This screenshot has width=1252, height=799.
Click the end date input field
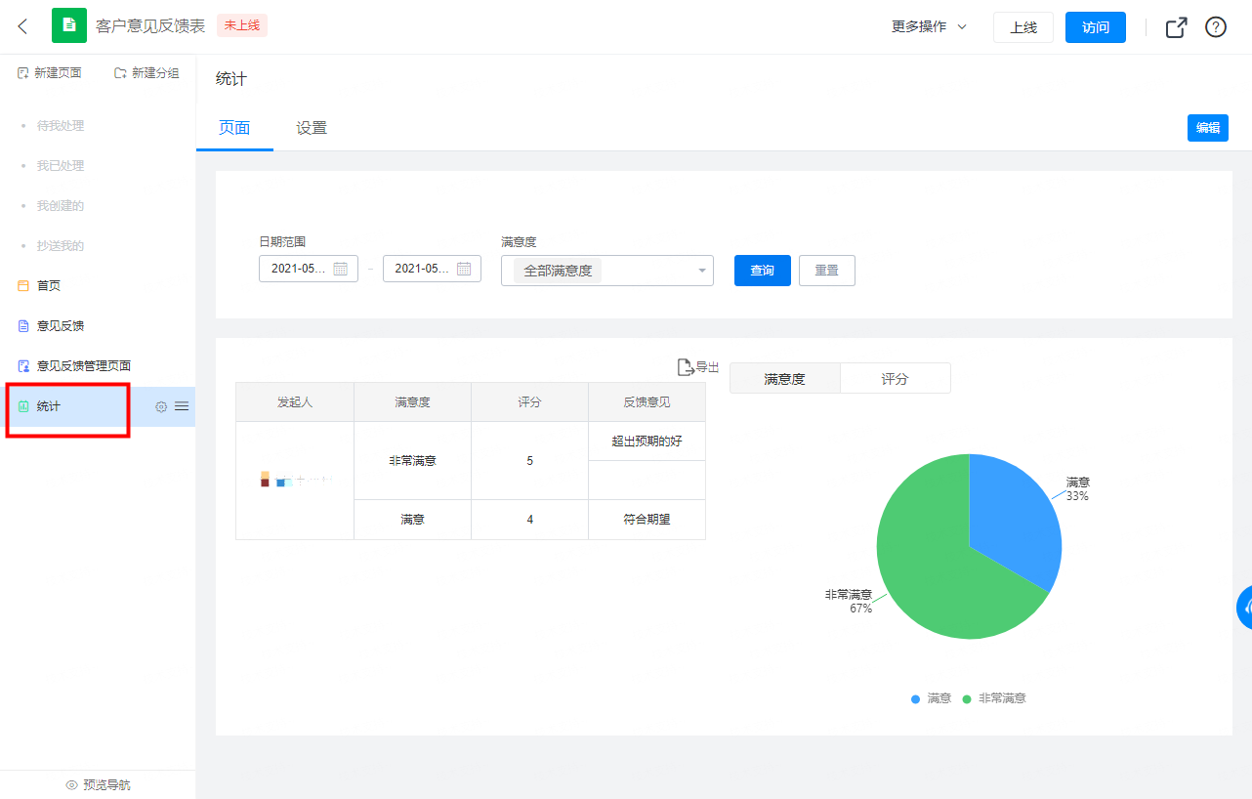pos(432,269)
